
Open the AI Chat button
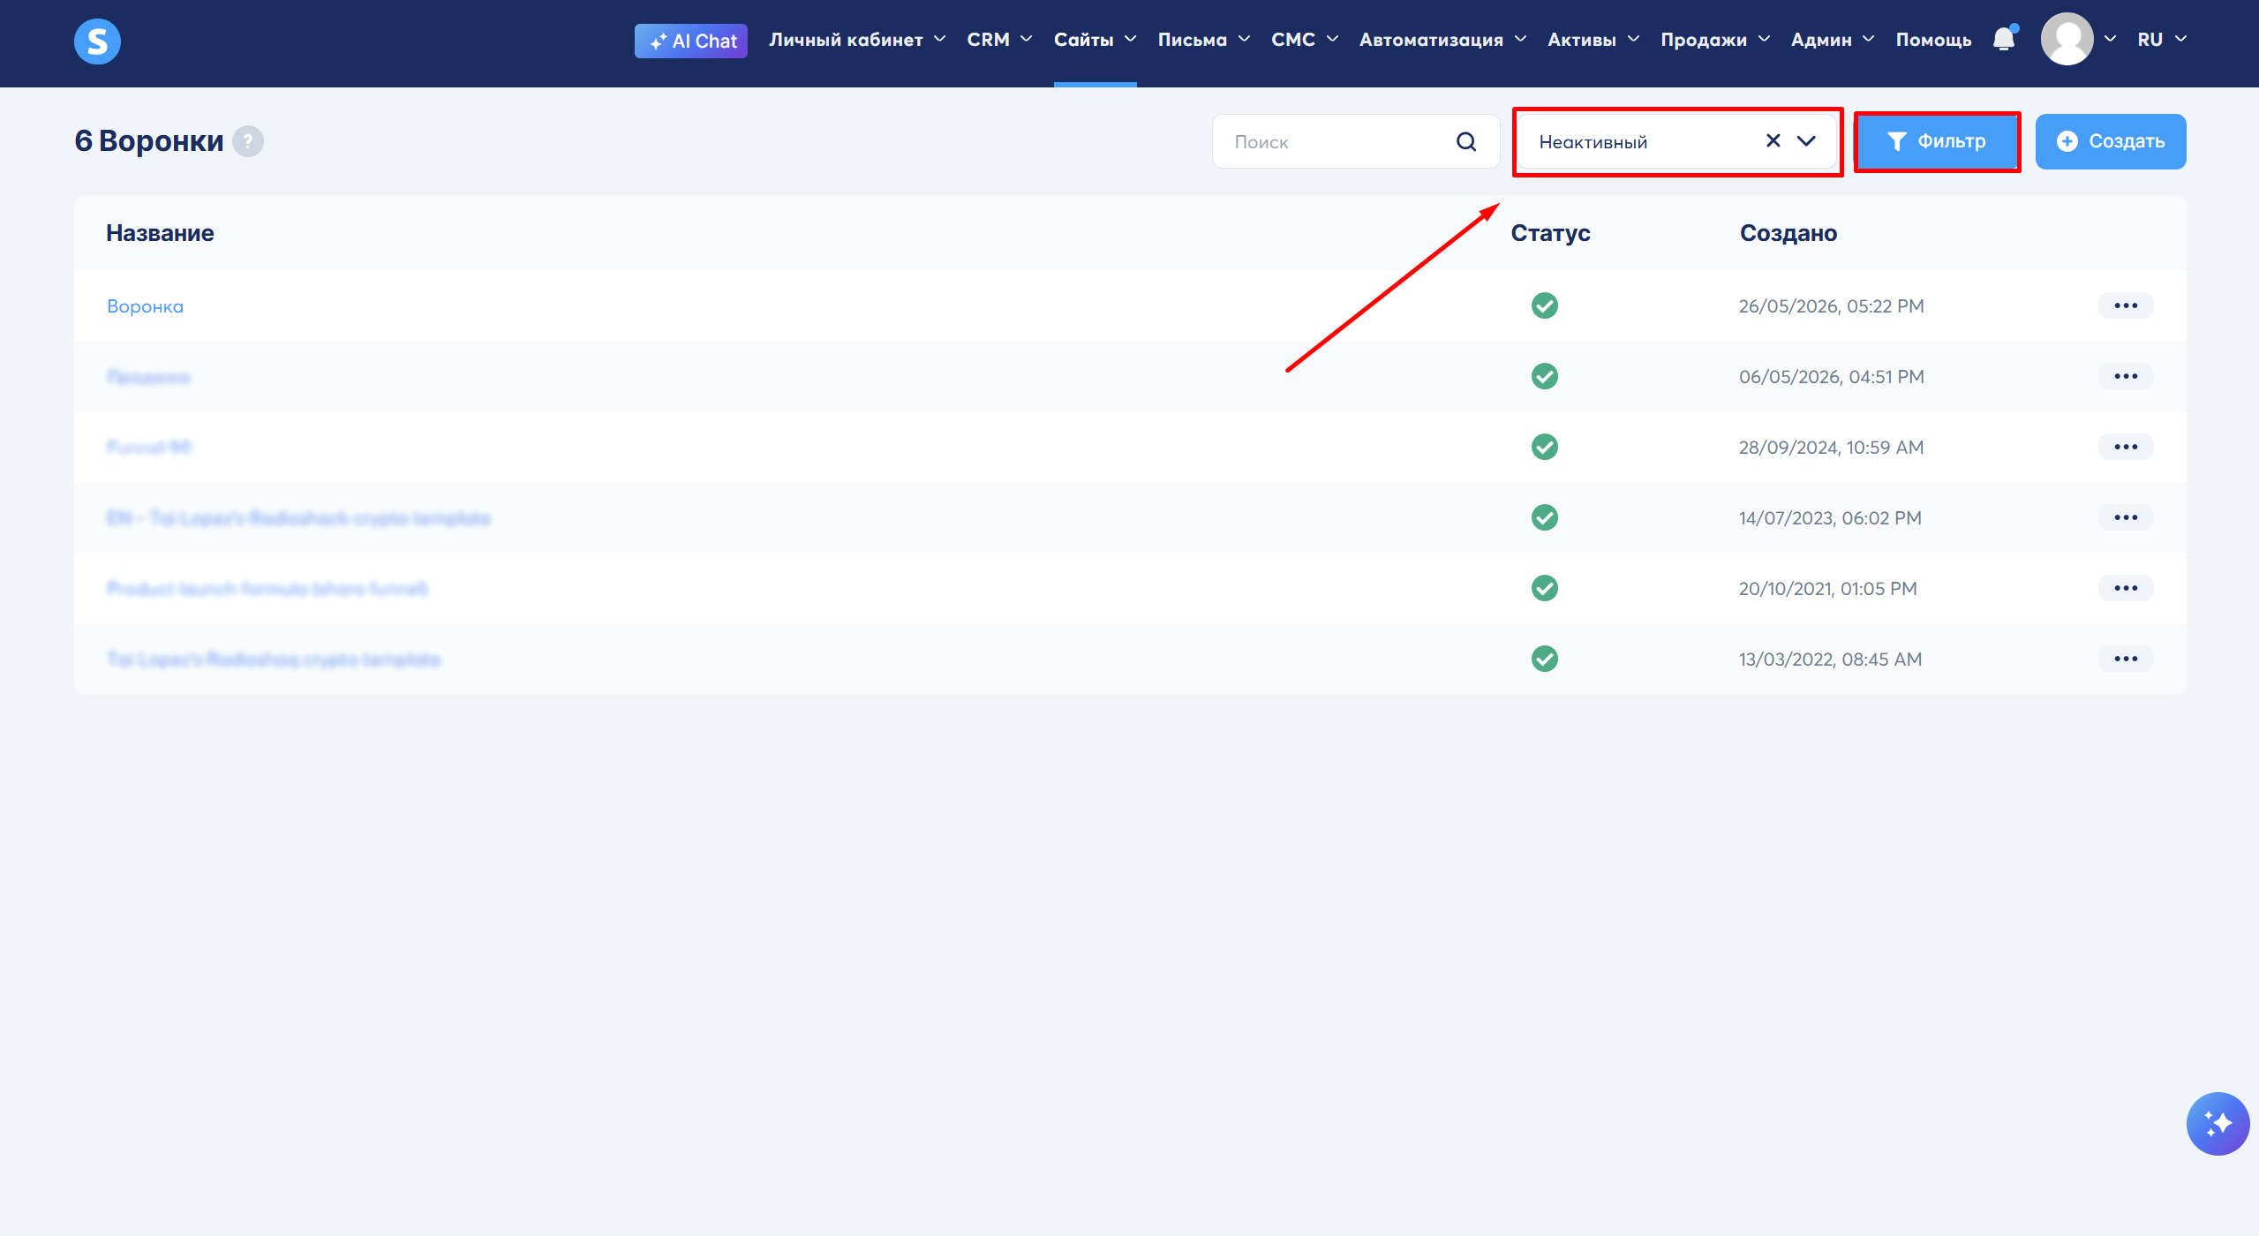pos(690,41)
